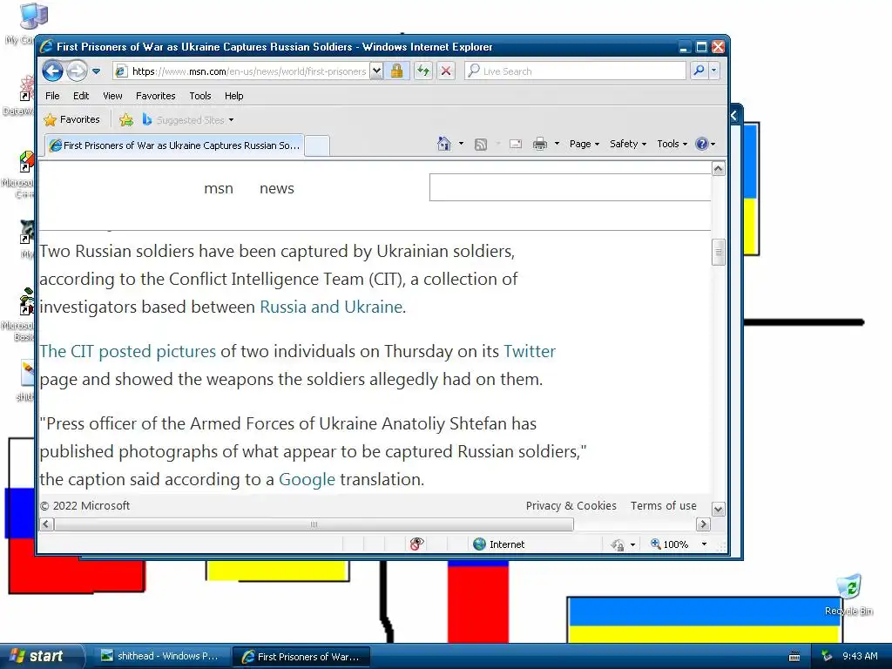Image resolution: width=892 pixels, height=669 pixels.
Task: Click the MSN page search field
Action: click(x=570, y=187)
